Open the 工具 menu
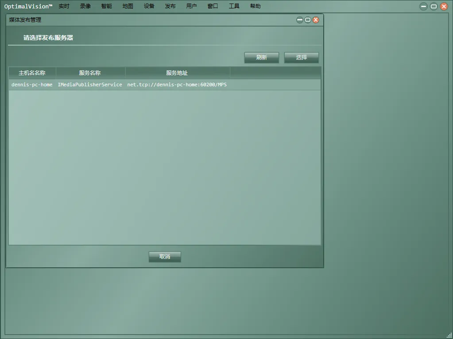Screen dimensions: 453x339 234,6
